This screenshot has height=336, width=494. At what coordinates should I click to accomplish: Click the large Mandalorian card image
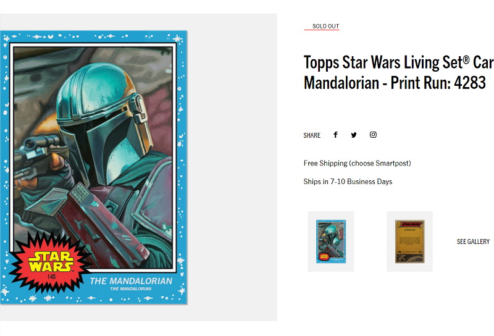tap(94, 167)
